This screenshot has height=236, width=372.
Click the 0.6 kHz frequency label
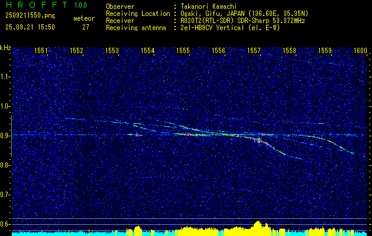pyautogui.click(x=5, y=224)
